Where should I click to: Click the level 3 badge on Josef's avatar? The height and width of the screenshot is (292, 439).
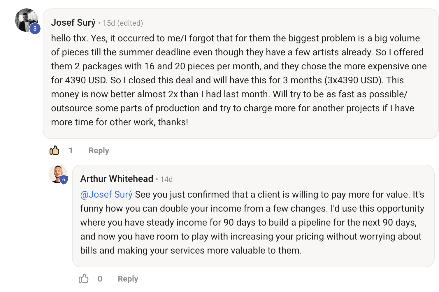(35, 29)
